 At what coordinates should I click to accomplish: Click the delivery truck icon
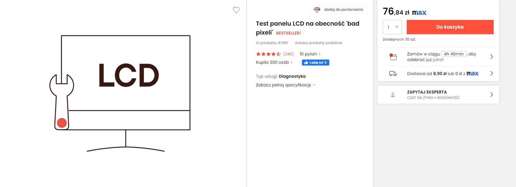[x=393, y=74]
